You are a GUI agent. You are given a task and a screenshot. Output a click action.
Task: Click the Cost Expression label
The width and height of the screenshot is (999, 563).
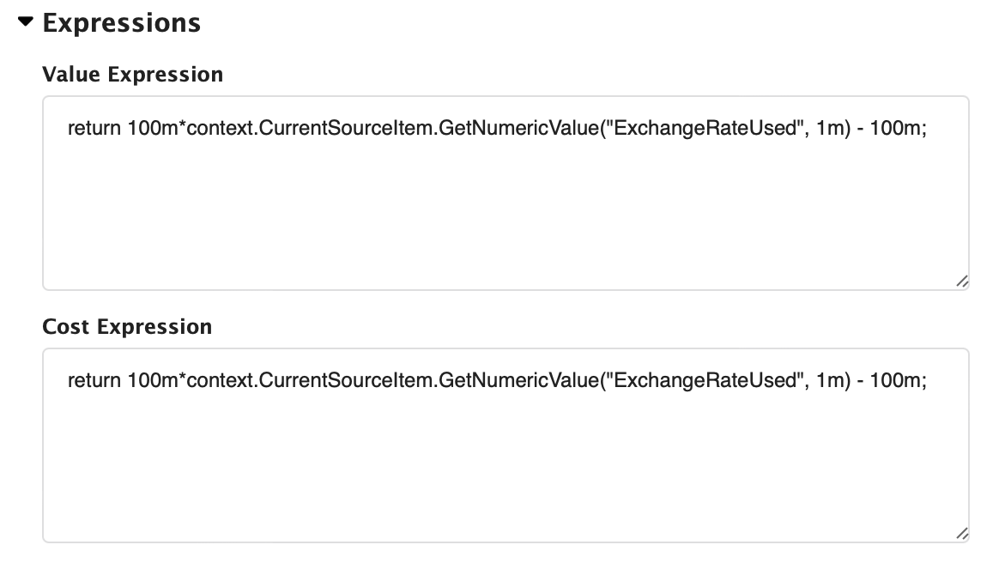point(127,327)
